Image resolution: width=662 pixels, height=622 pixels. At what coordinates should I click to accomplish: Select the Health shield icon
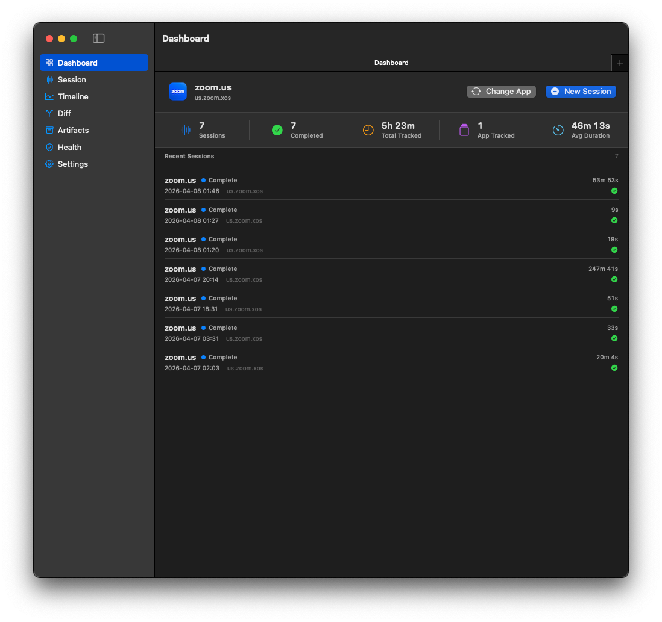click(x=49, y=147)
